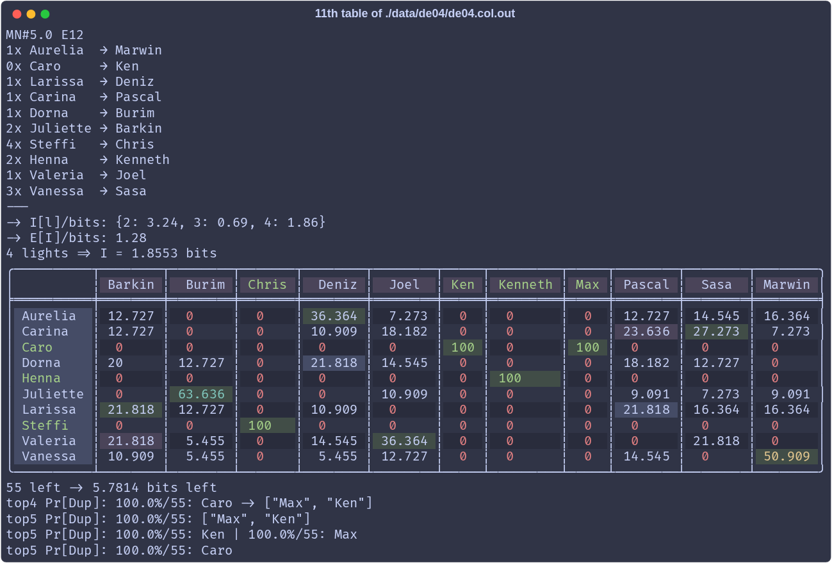This screenshot has width=832, height=563.
Task: Click the 36.364 cell for Valeria and Joel
Action: [x=404, y=441]
